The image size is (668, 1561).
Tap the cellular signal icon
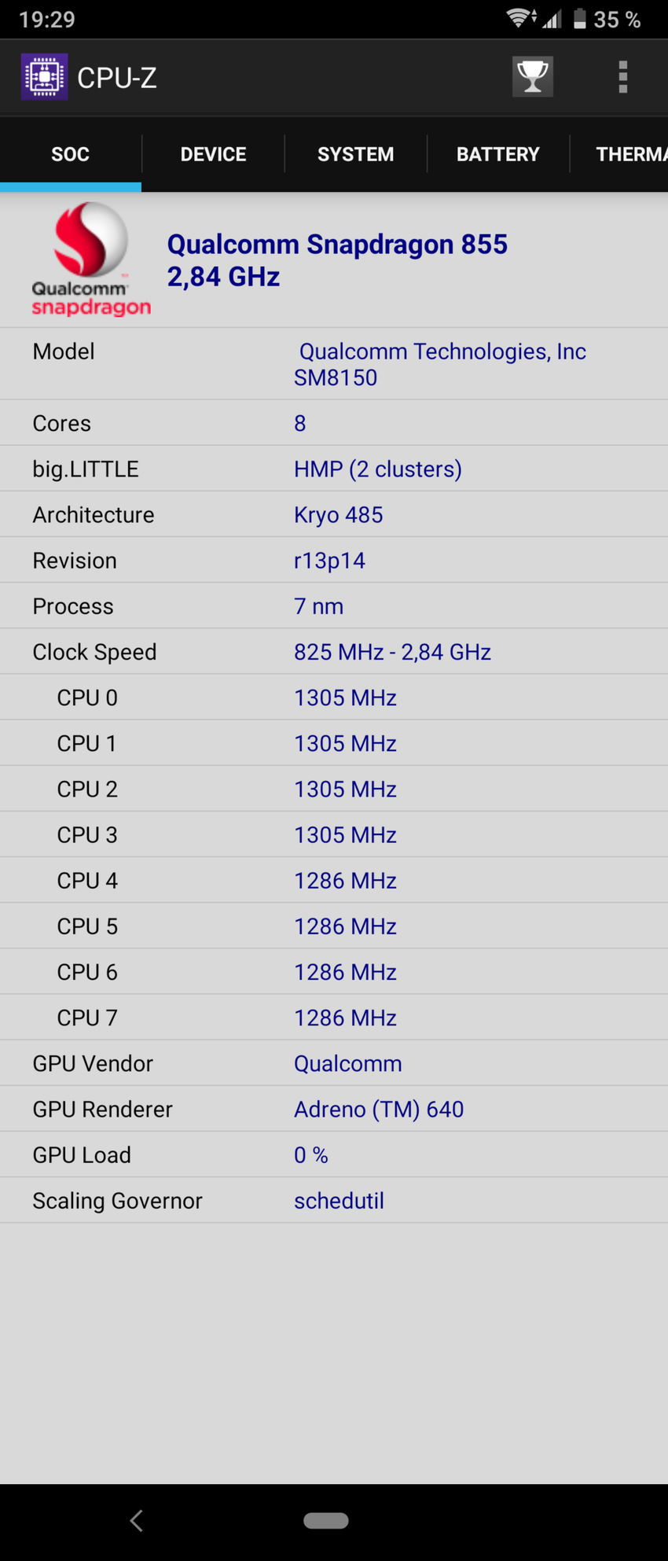click(x=552, y=19)
